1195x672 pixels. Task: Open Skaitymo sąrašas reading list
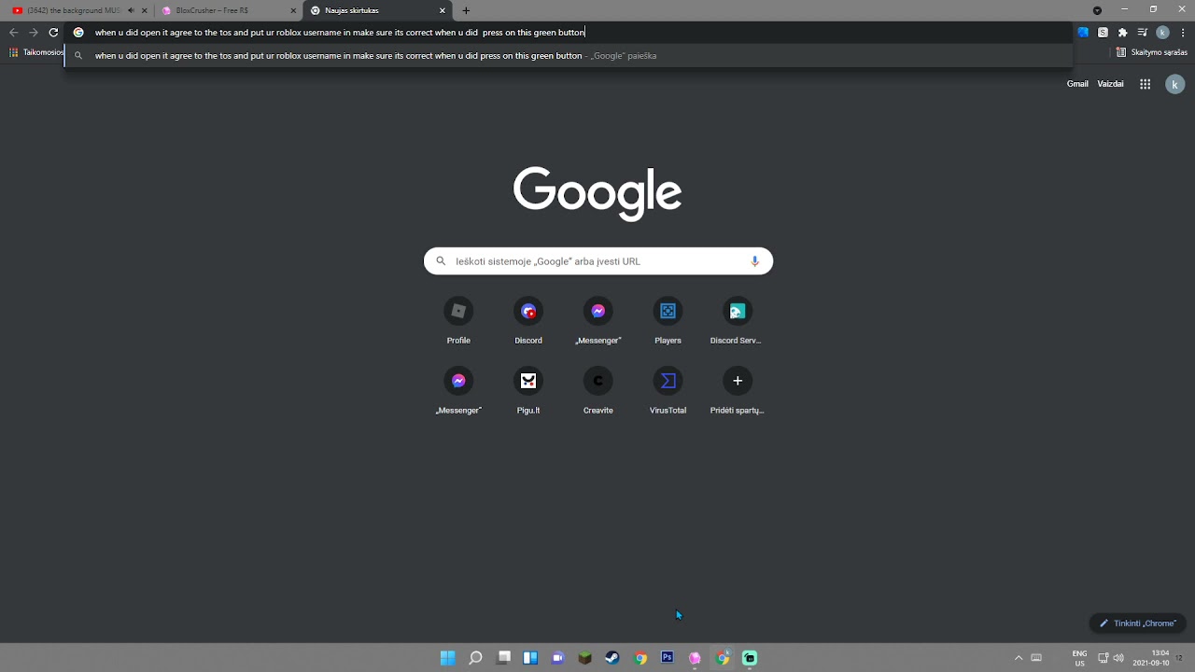(x=1152, y=52)
